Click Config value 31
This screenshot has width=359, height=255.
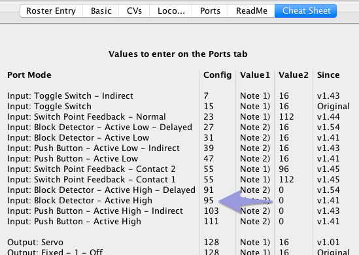click(209, 138)
